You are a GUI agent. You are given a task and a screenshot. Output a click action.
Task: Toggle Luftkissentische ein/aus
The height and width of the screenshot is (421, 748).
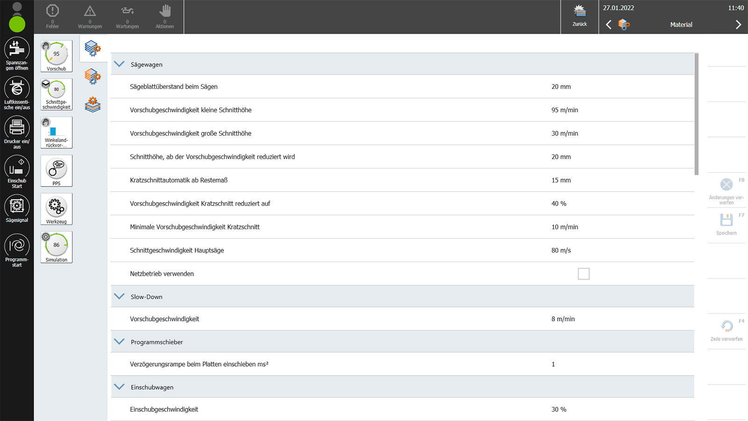point(17,89)
